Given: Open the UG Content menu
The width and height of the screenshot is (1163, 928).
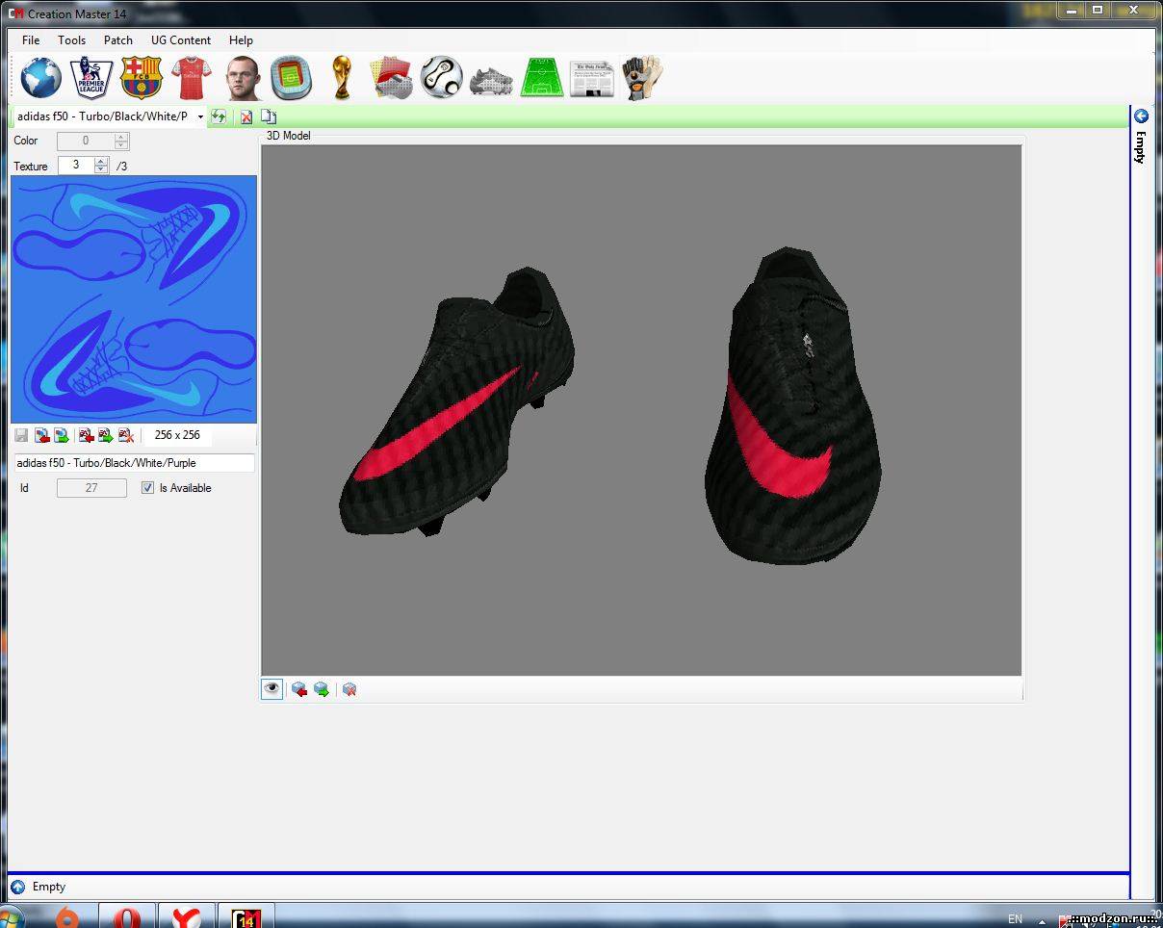Looking at the screenshot, I should [x=181, y=40].
